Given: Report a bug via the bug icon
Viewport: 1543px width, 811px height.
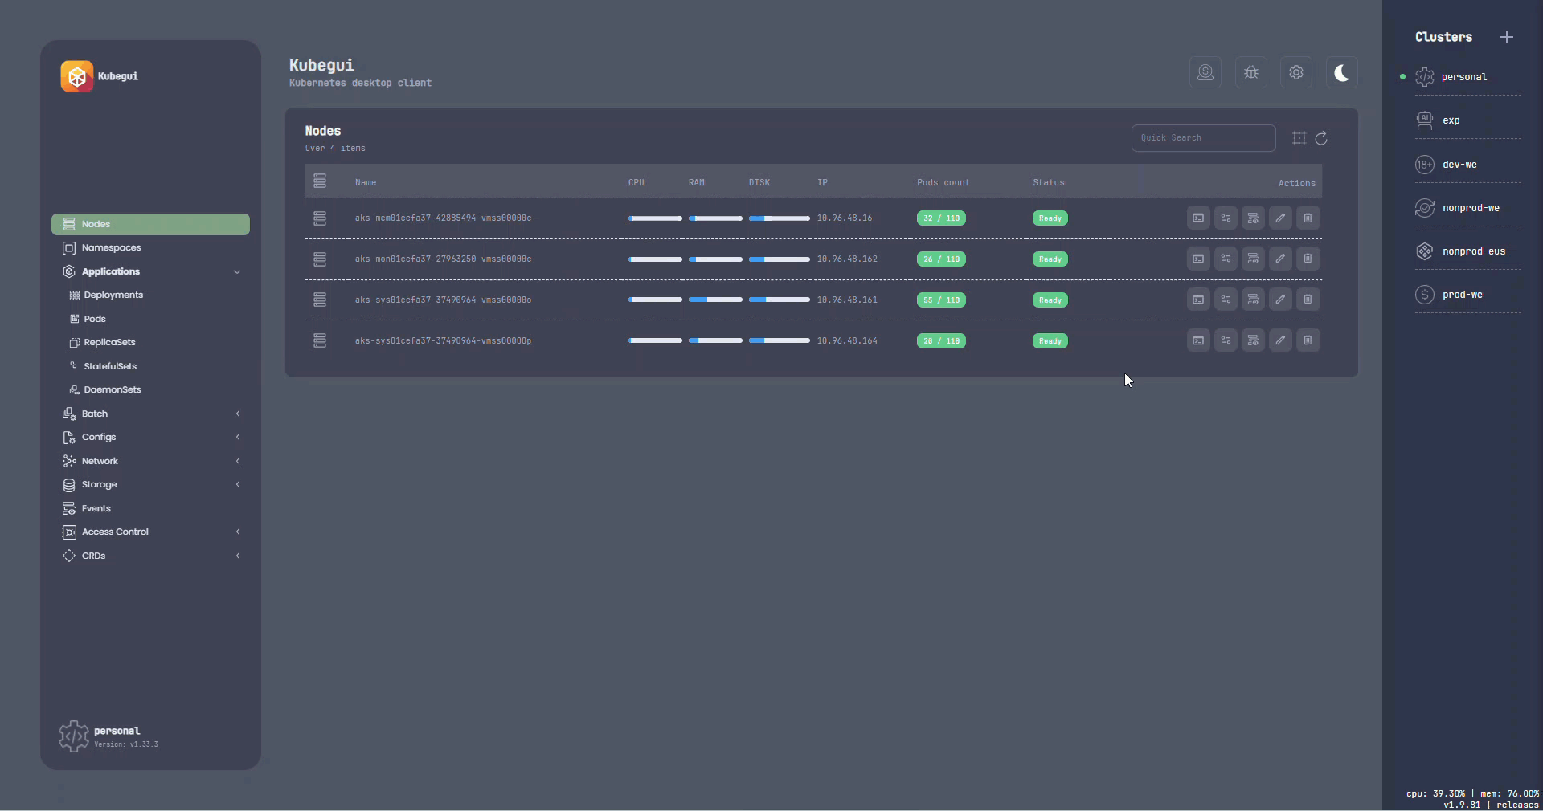Looking at the screenshot, I should tap(1250, 72).
